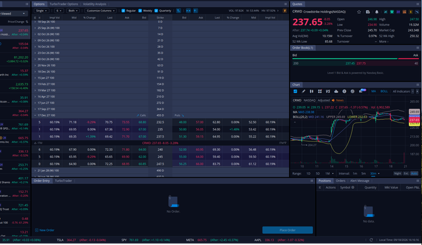Click the 232.5 strike cell
The image size is (422, 245).
click(160, 122)
